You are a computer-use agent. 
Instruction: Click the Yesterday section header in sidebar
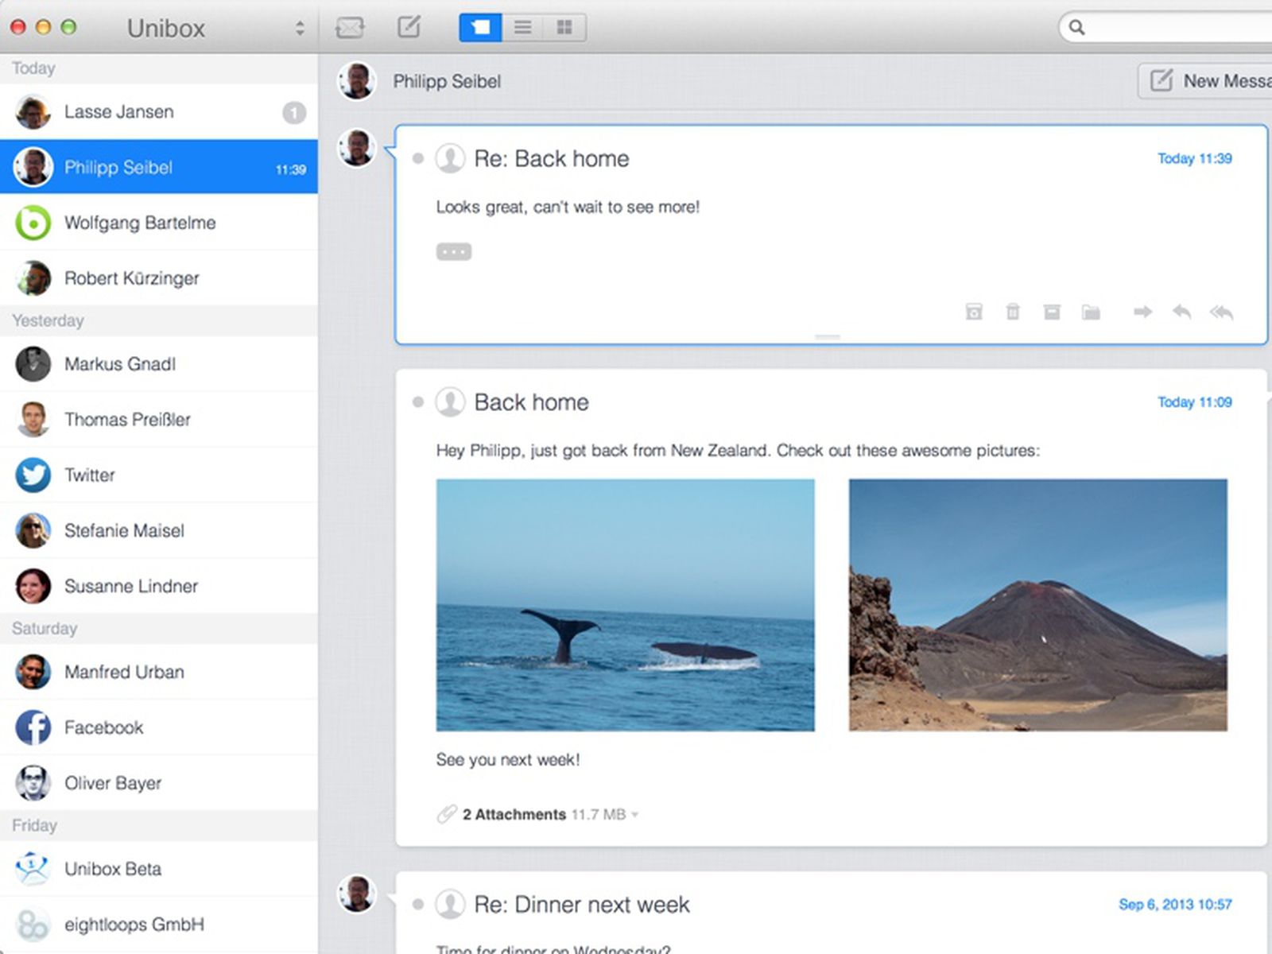159,321
